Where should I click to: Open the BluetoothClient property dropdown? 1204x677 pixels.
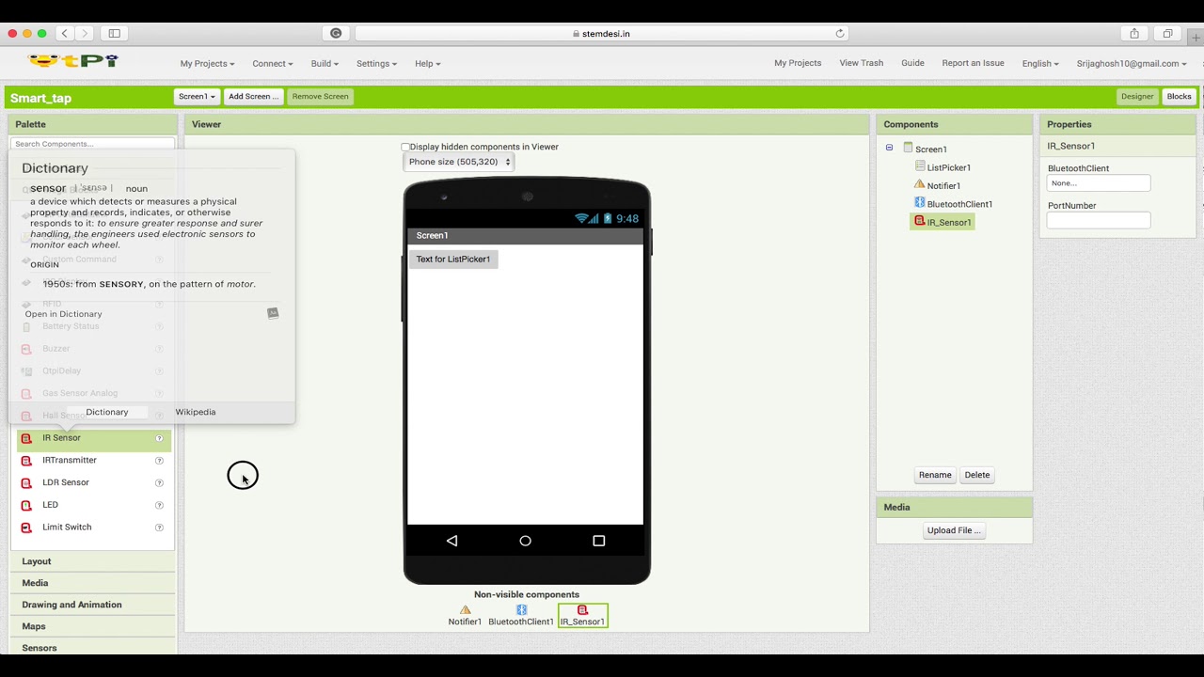1098,183
